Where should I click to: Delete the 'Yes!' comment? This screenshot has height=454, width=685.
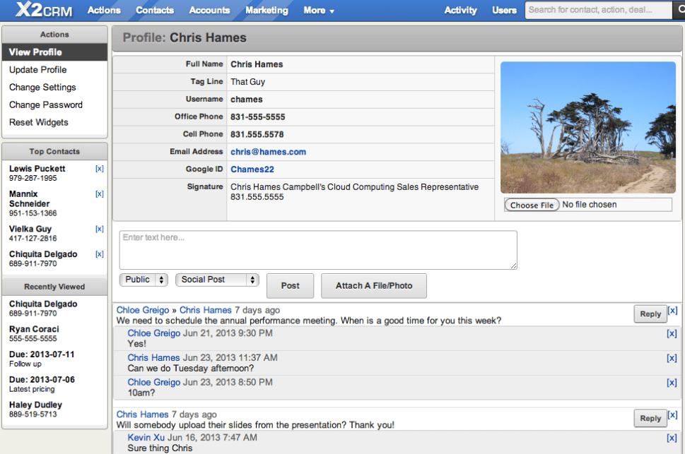672,334
